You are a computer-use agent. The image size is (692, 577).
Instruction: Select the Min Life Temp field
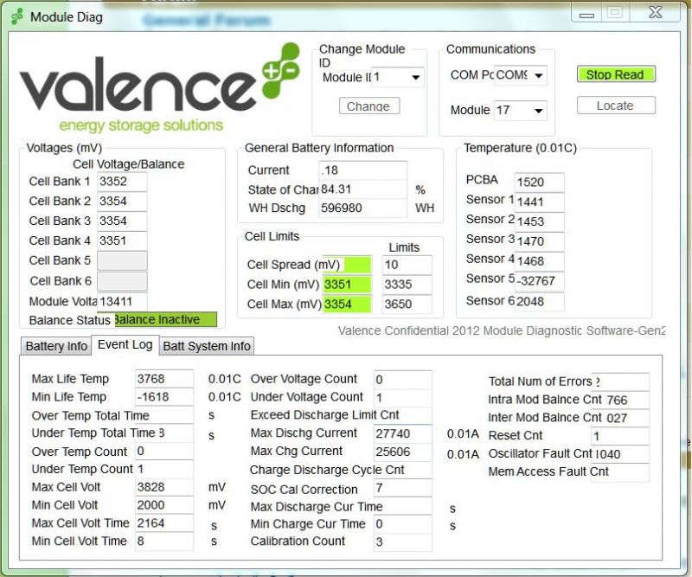(164, 397)
